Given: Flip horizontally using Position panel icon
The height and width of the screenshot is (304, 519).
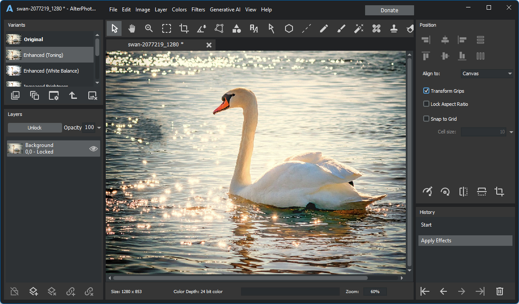Looking at the screenshot, I should pyautogui.click(x=463, y=192).
